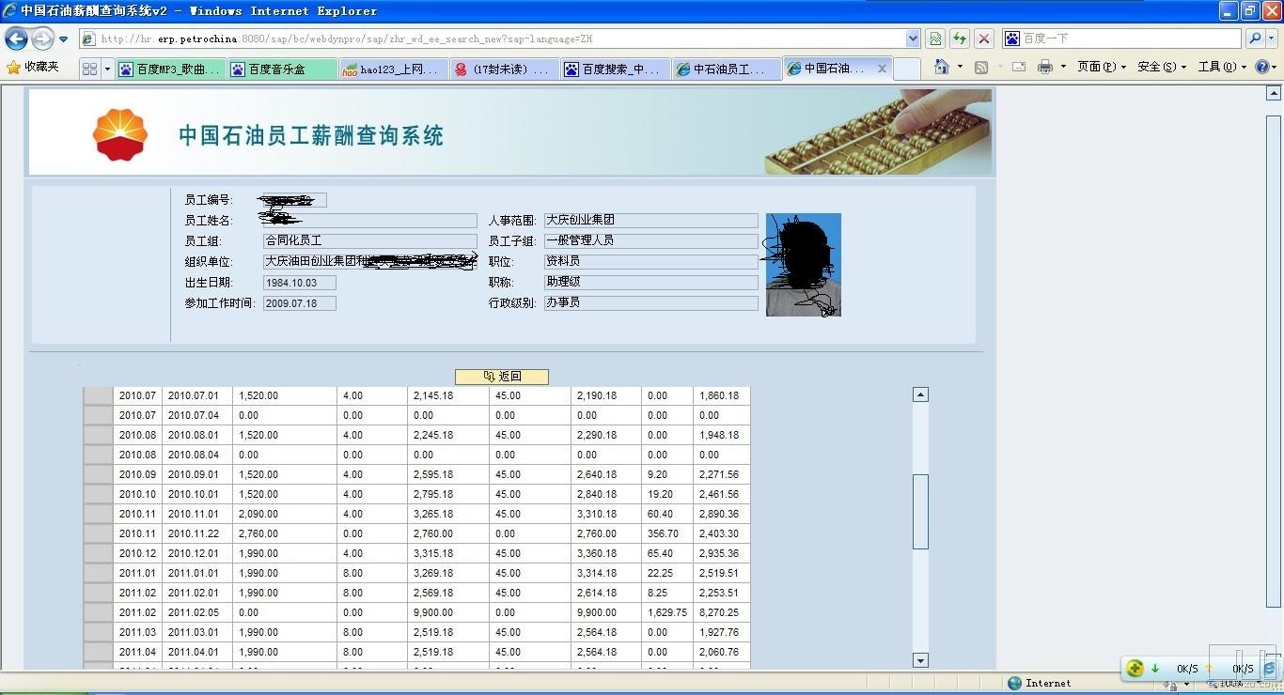Click the Internet zone status bar indicator

(x=1039, y=683)
